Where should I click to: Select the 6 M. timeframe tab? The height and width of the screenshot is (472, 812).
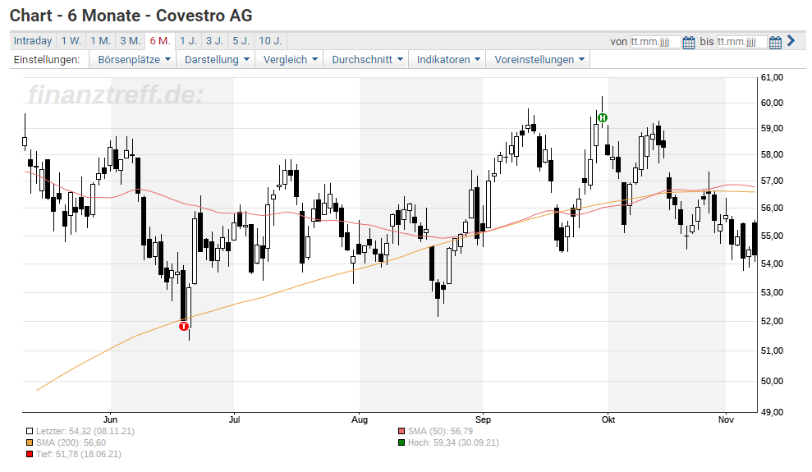coord(160,41)
